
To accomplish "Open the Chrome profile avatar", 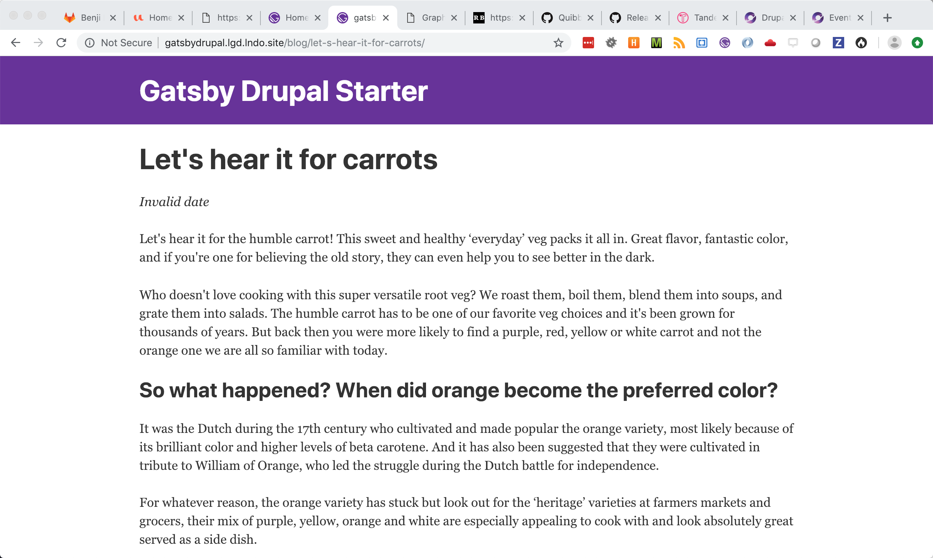I will coord(895,43).
